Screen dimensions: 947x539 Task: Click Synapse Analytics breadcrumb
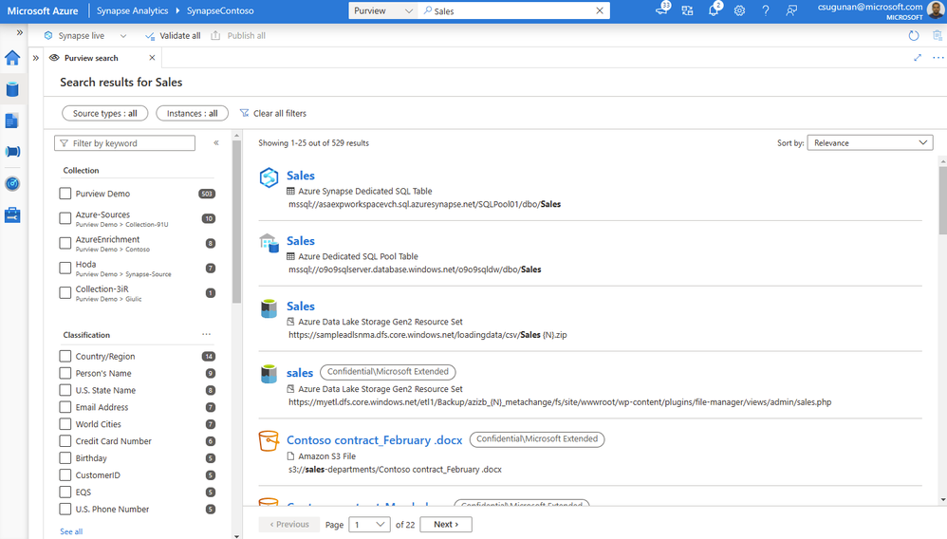(x=132, y=10)
